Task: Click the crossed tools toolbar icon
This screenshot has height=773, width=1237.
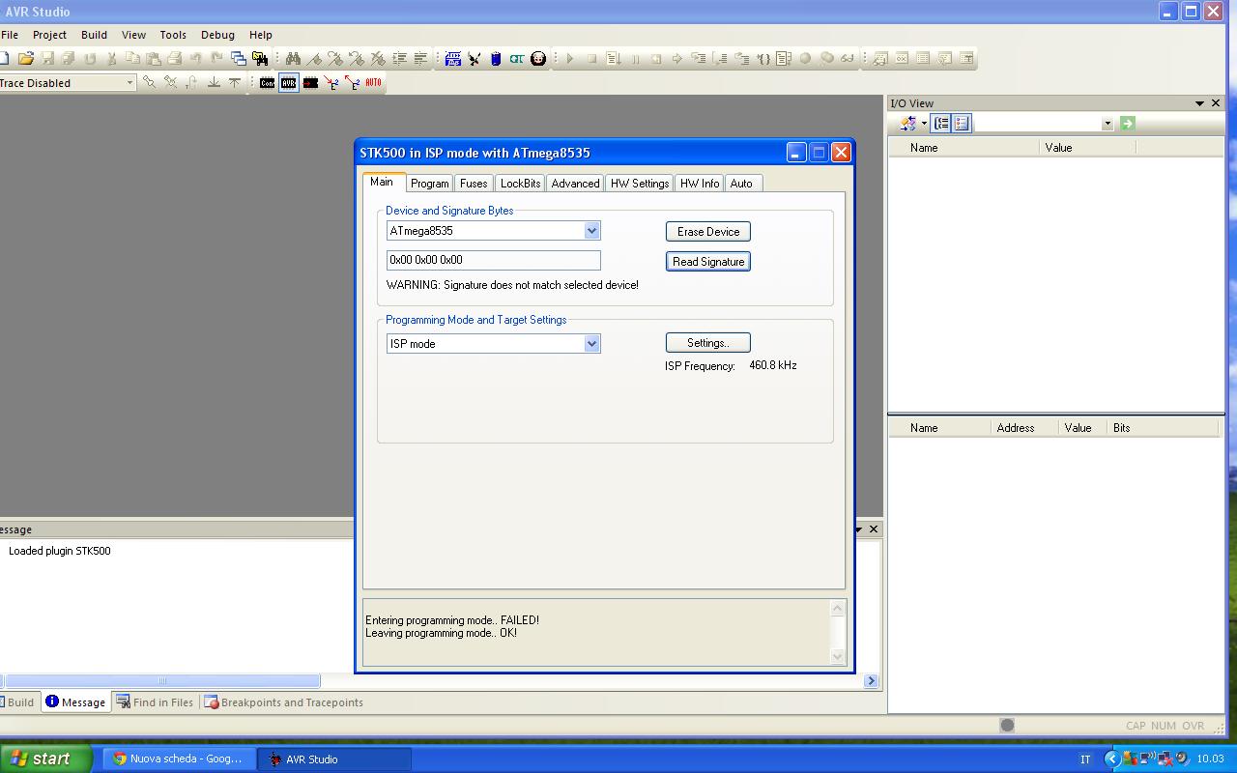Action: click(475, 58)
